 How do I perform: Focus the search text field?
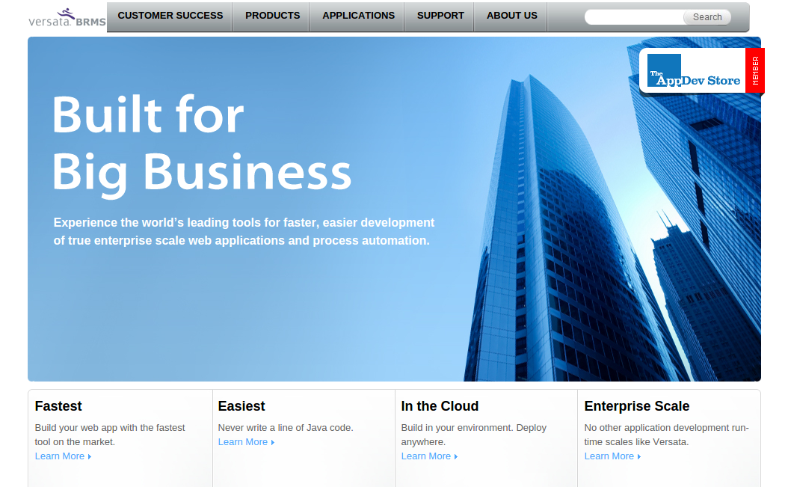coord(634,17)
